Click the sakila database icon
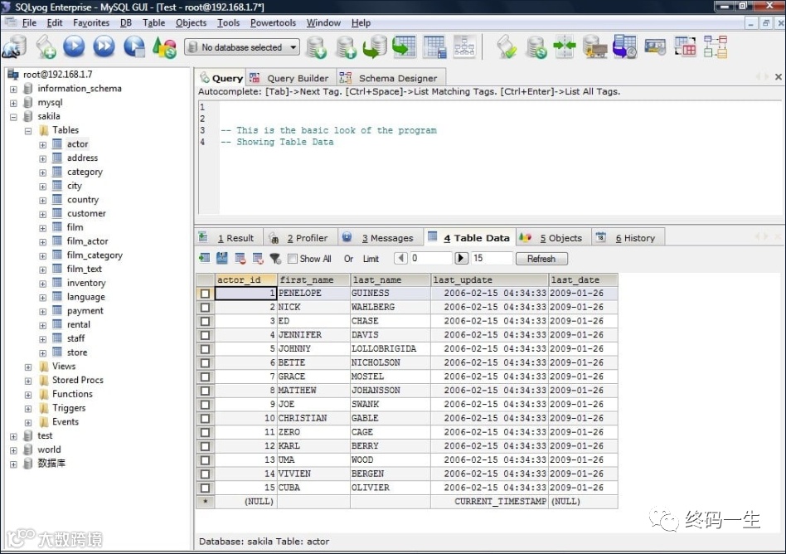786x554 pixels. [x=28, y=116]
